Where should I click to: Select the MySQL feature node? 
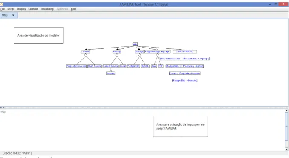tap(145, 66)
